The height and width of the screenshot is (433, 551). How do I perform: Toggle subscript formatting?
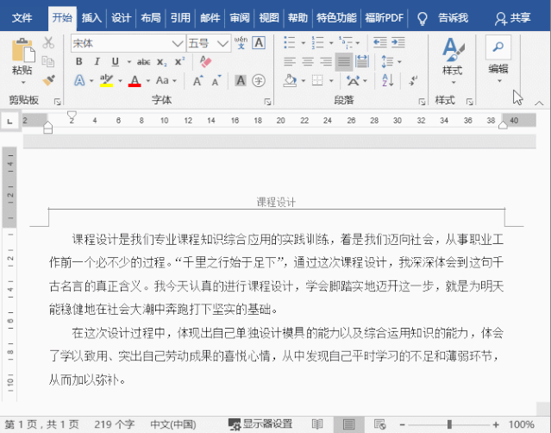161,62
